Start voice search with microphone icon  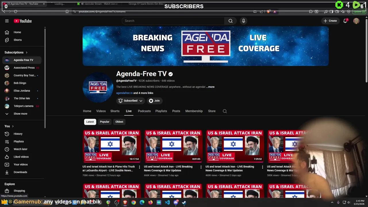244,21
